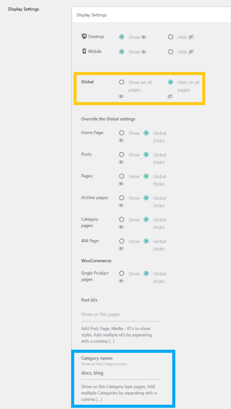Click the Desktop monitor icon

click(x=84, y=36)
